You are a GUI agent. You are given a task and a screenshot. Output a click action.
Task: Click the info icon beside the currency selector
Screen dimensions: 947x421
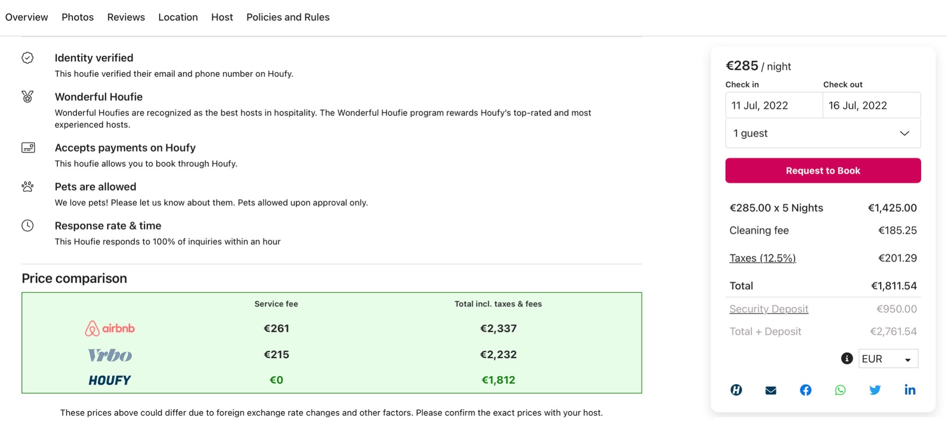tap(846, 358)
